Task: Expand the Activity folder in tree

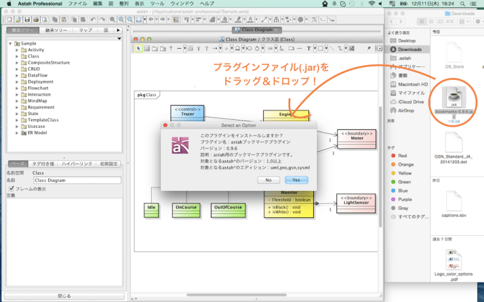Action: (x=17, y=49)
